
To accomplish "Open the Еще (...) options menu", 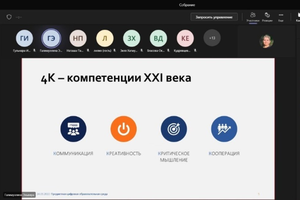I will (x=281, y=14).
